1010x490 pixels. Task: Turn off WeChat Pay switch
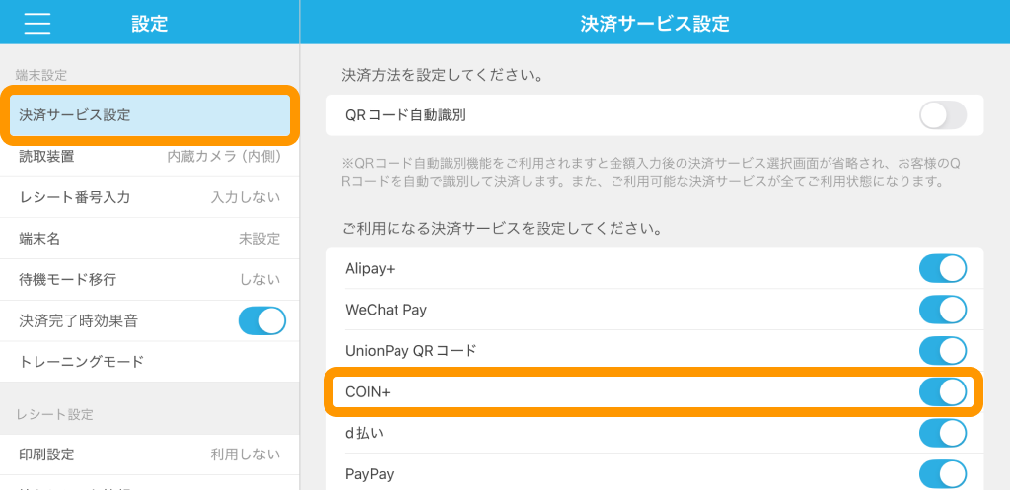(942, 310)
